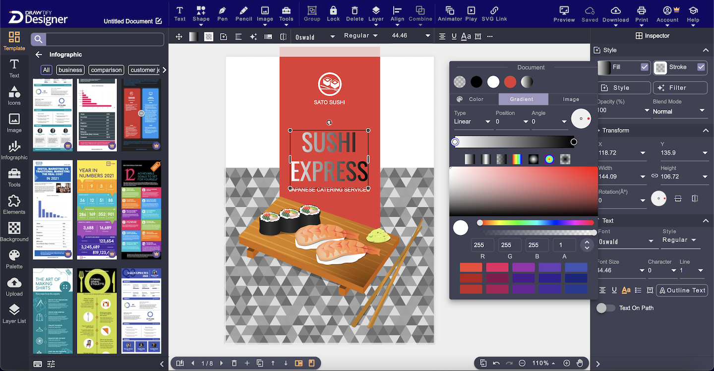Select the business category filter
714x371 pixels.
pos(70,70)
